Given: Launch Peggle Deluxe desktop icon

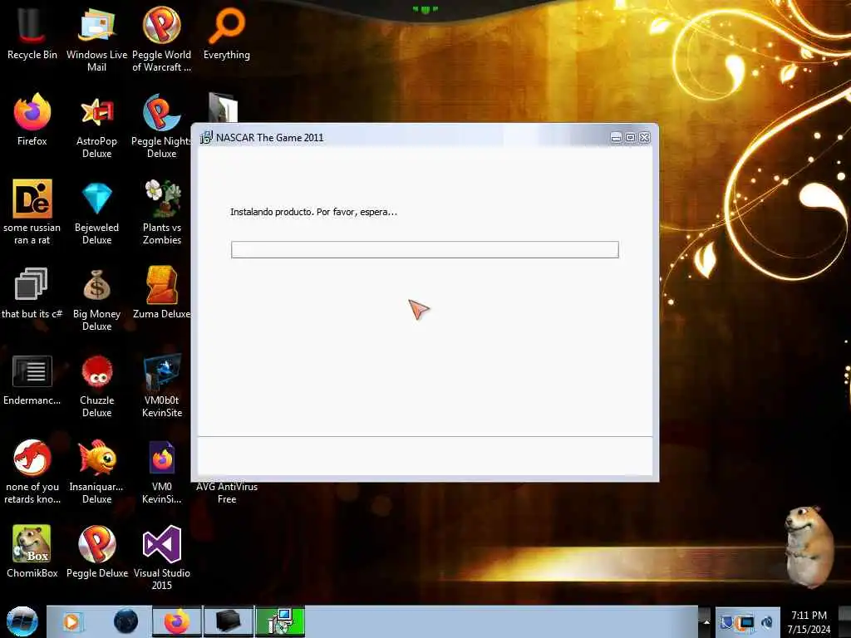Looking at the screenshot, I should tap(96, 552).
